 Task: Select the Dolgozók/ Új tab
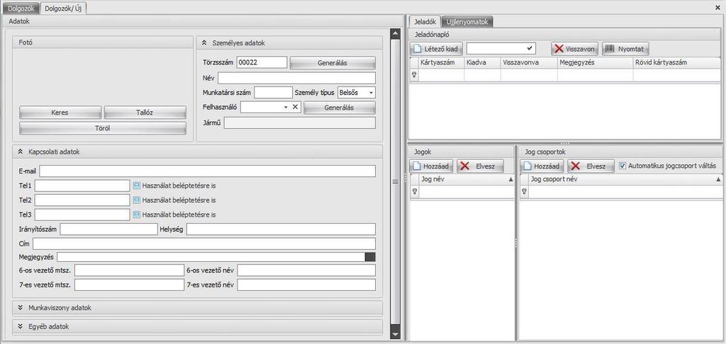(64, 8)
